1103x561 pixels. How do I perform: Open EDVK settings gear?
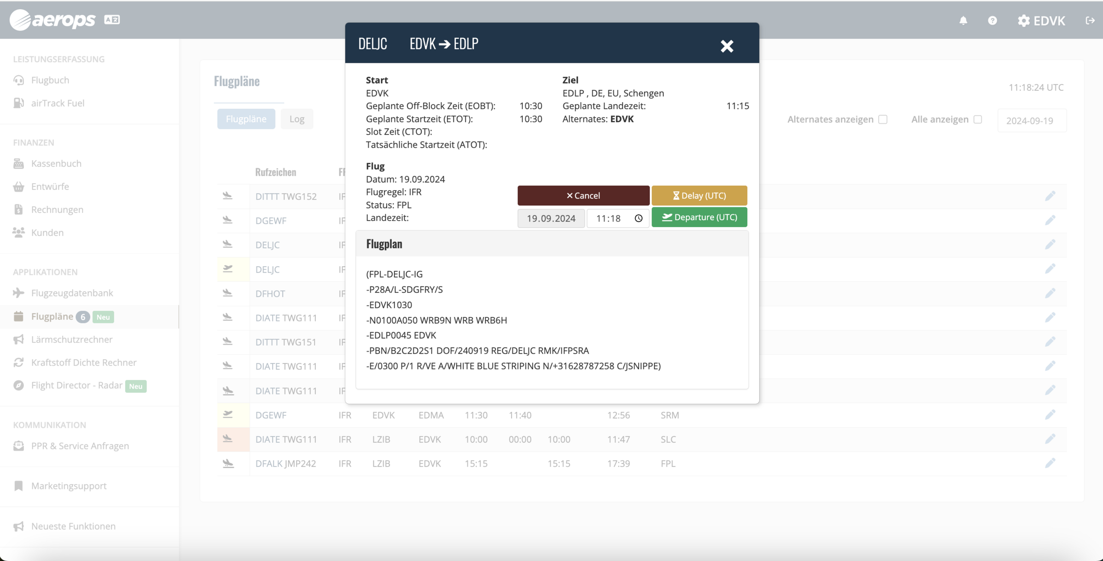[x=1041, y=21]
